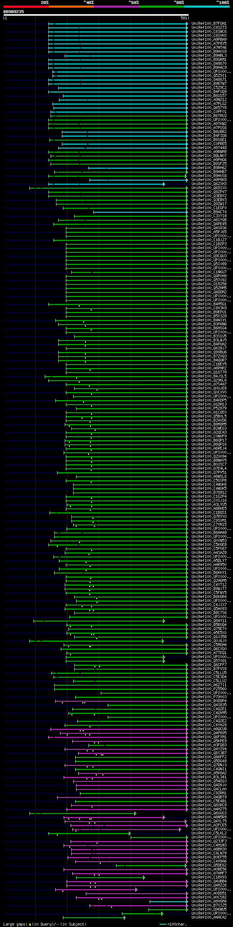Select hit label UniRef100_C6SWC6
Image resolution: width=233 pixels, height=927 pixels.
tap(209, 32)
